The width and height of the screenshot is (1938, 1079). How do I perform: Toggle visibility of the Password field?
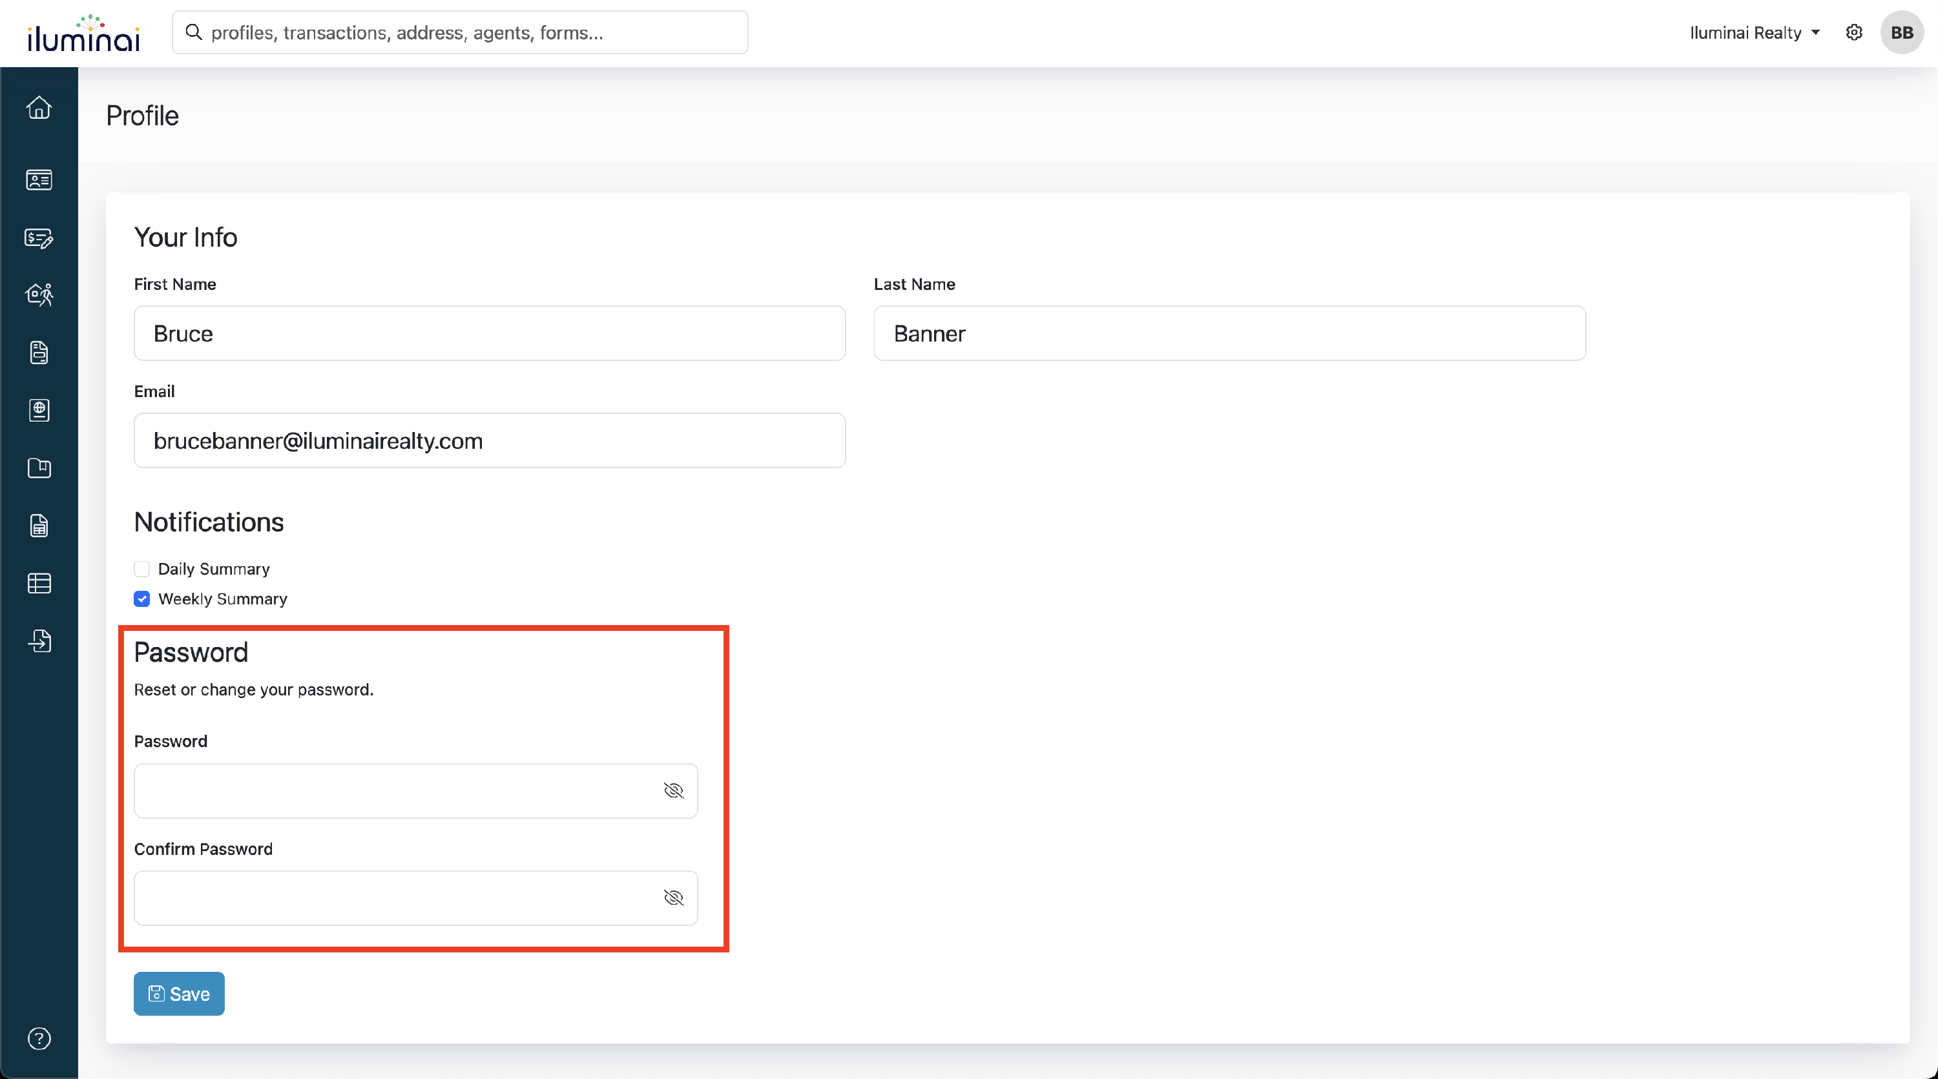click(x=673, y=790)
